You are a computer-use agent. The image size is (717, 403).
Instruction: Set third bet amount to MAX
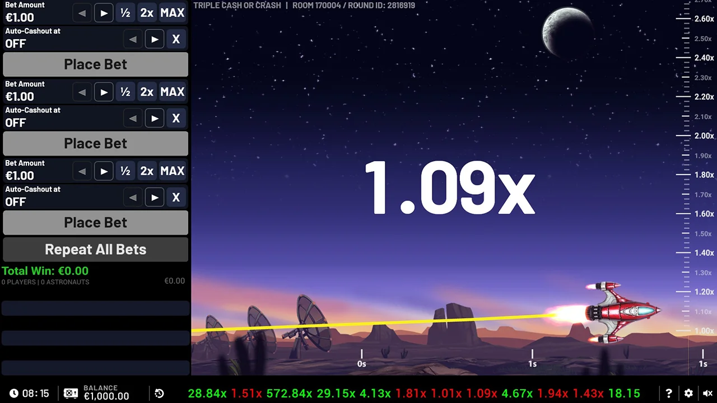coord(172,171)
